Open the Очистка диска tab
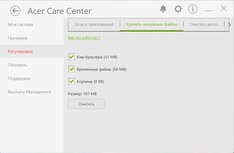Viewport: 234px width, 153px height. click(x=204, y=24)
